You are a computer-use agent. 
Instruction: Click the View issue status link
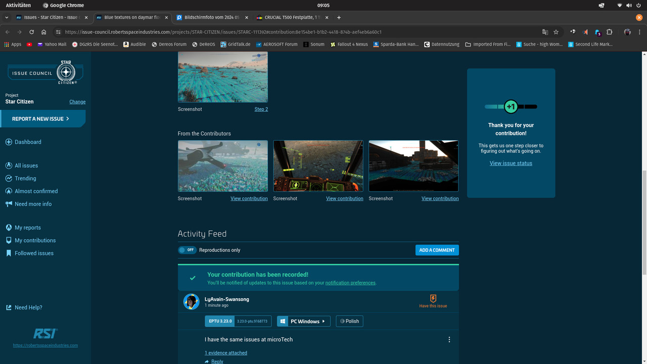pyautogui.click(x=511, y=163)
